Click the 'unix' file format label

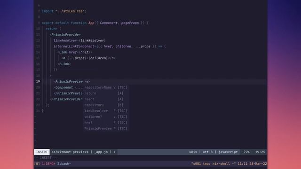pyautogui.click(x=193, y=152)
